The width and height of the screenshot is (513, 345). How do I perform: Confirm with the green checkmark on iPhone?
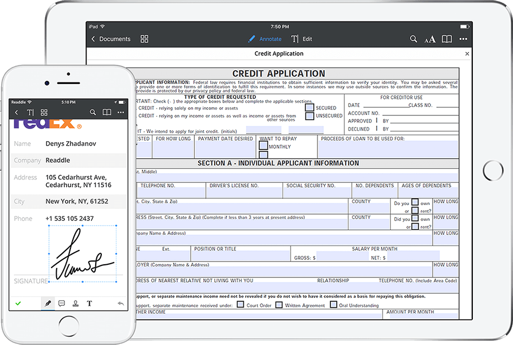18,304
